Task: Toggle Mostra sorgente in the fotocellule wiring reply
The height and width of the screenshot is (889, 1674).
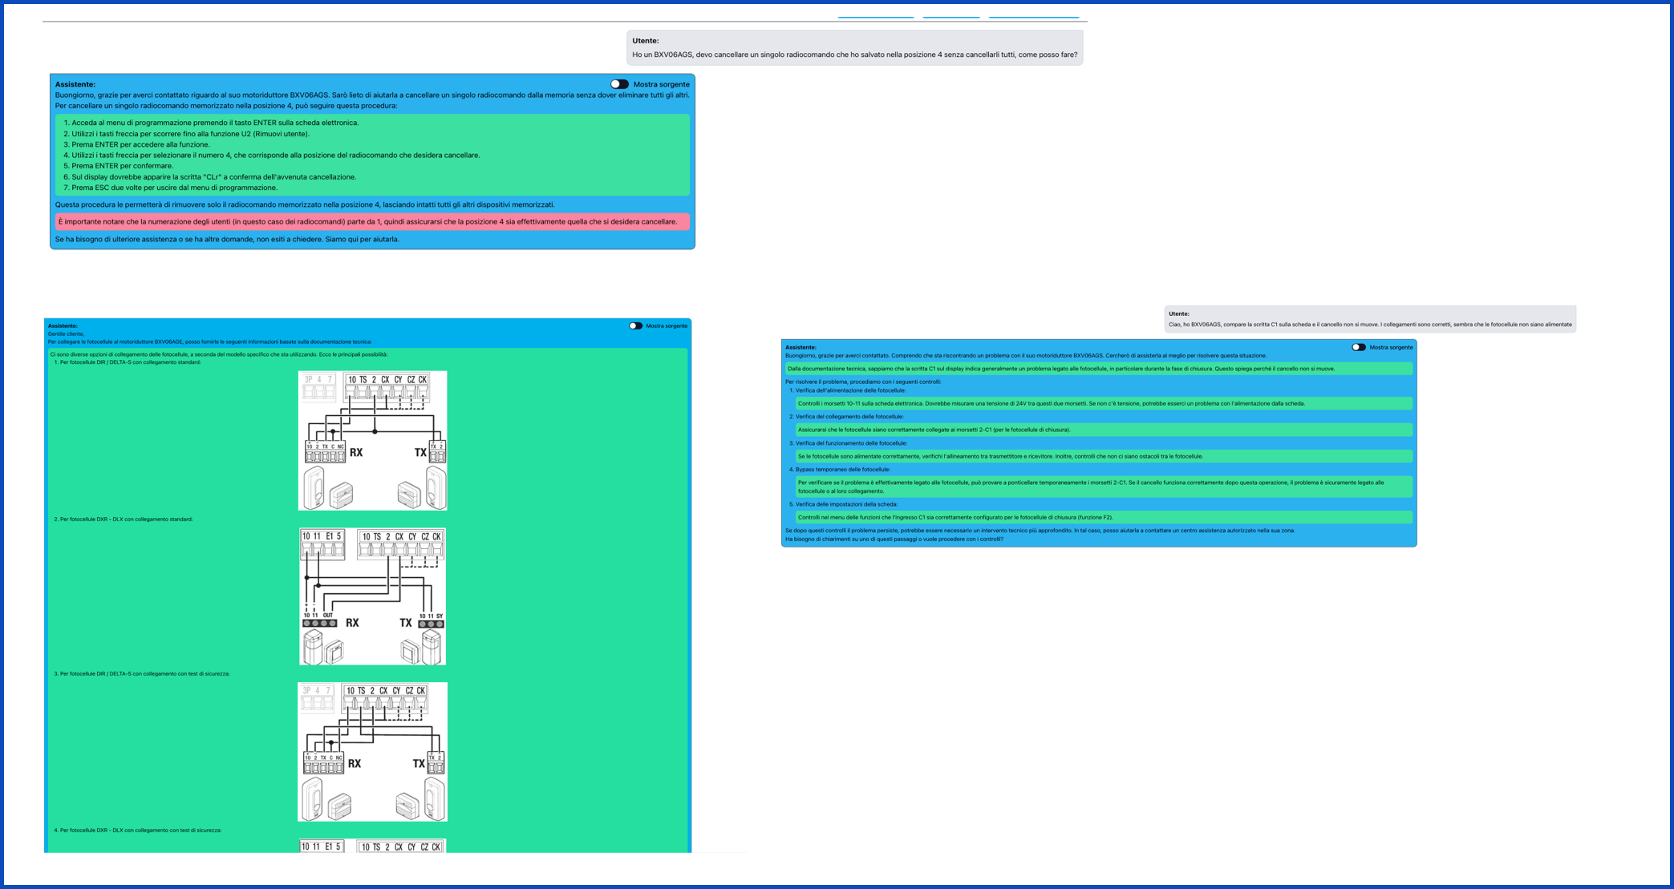Action: pos(635,326)
